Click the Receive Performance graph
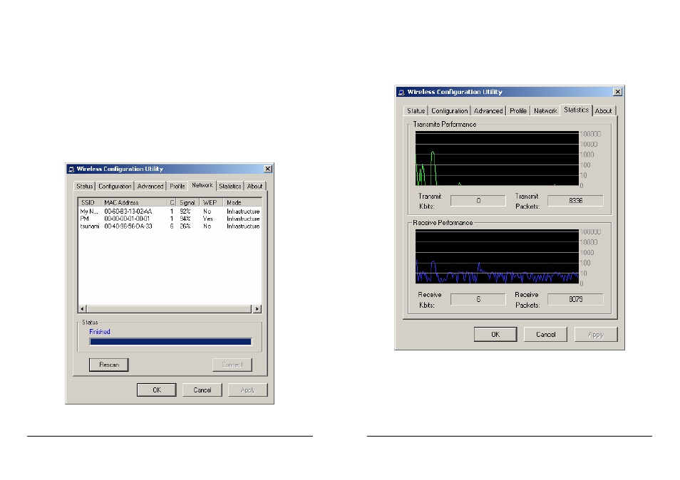 (x=497, y=256)
